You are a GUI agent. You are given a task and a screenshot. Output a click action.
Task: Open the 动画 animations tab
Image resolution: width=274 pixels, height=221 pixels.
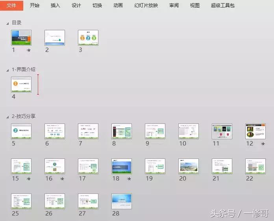118,6
